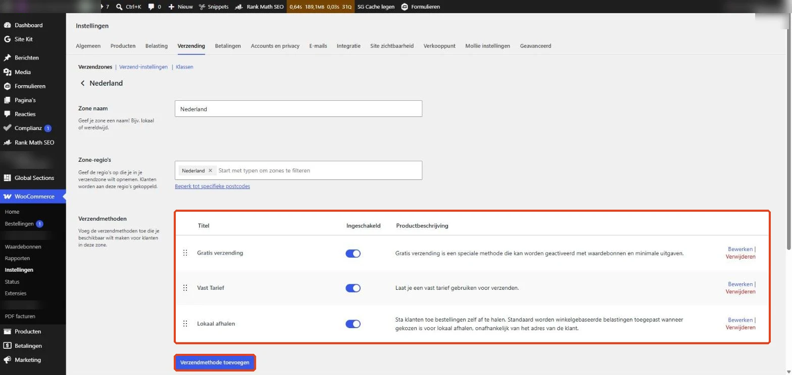This screenshot has height=375, width=792.
Task: Open Rapporten submenu item
Action: [17, 259]
